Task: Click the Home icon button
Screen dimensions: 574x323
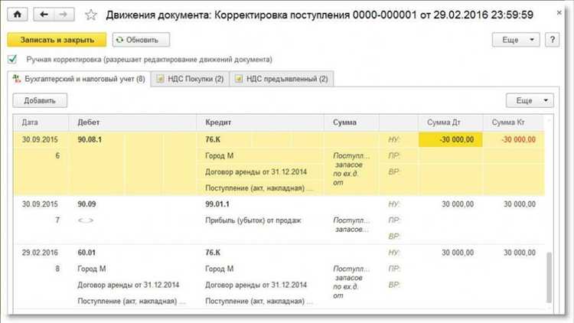Action: pos(17,15)
